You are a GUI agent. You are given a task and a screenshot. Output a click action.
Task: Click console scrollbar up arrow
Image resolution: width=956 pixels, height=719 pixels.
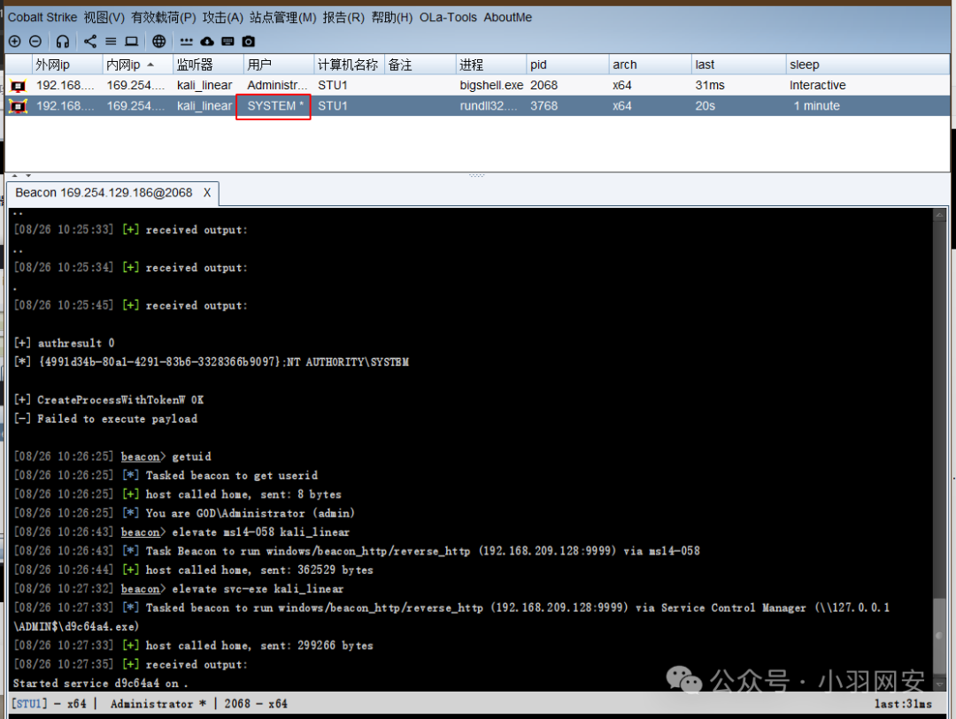point(939,215)
